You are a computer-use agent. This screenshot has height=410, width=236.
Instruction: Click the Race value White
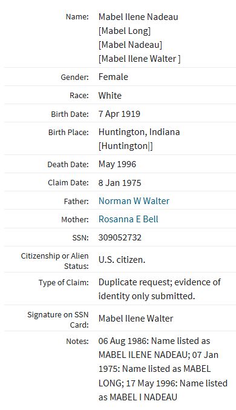110,96
